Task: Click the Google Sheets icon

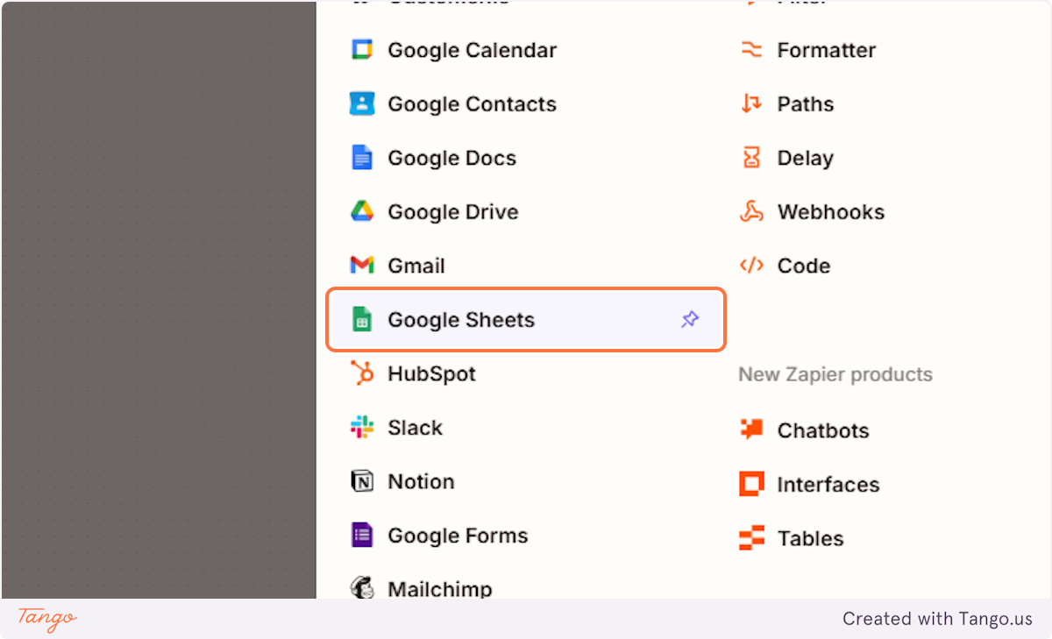Action: 362,319
